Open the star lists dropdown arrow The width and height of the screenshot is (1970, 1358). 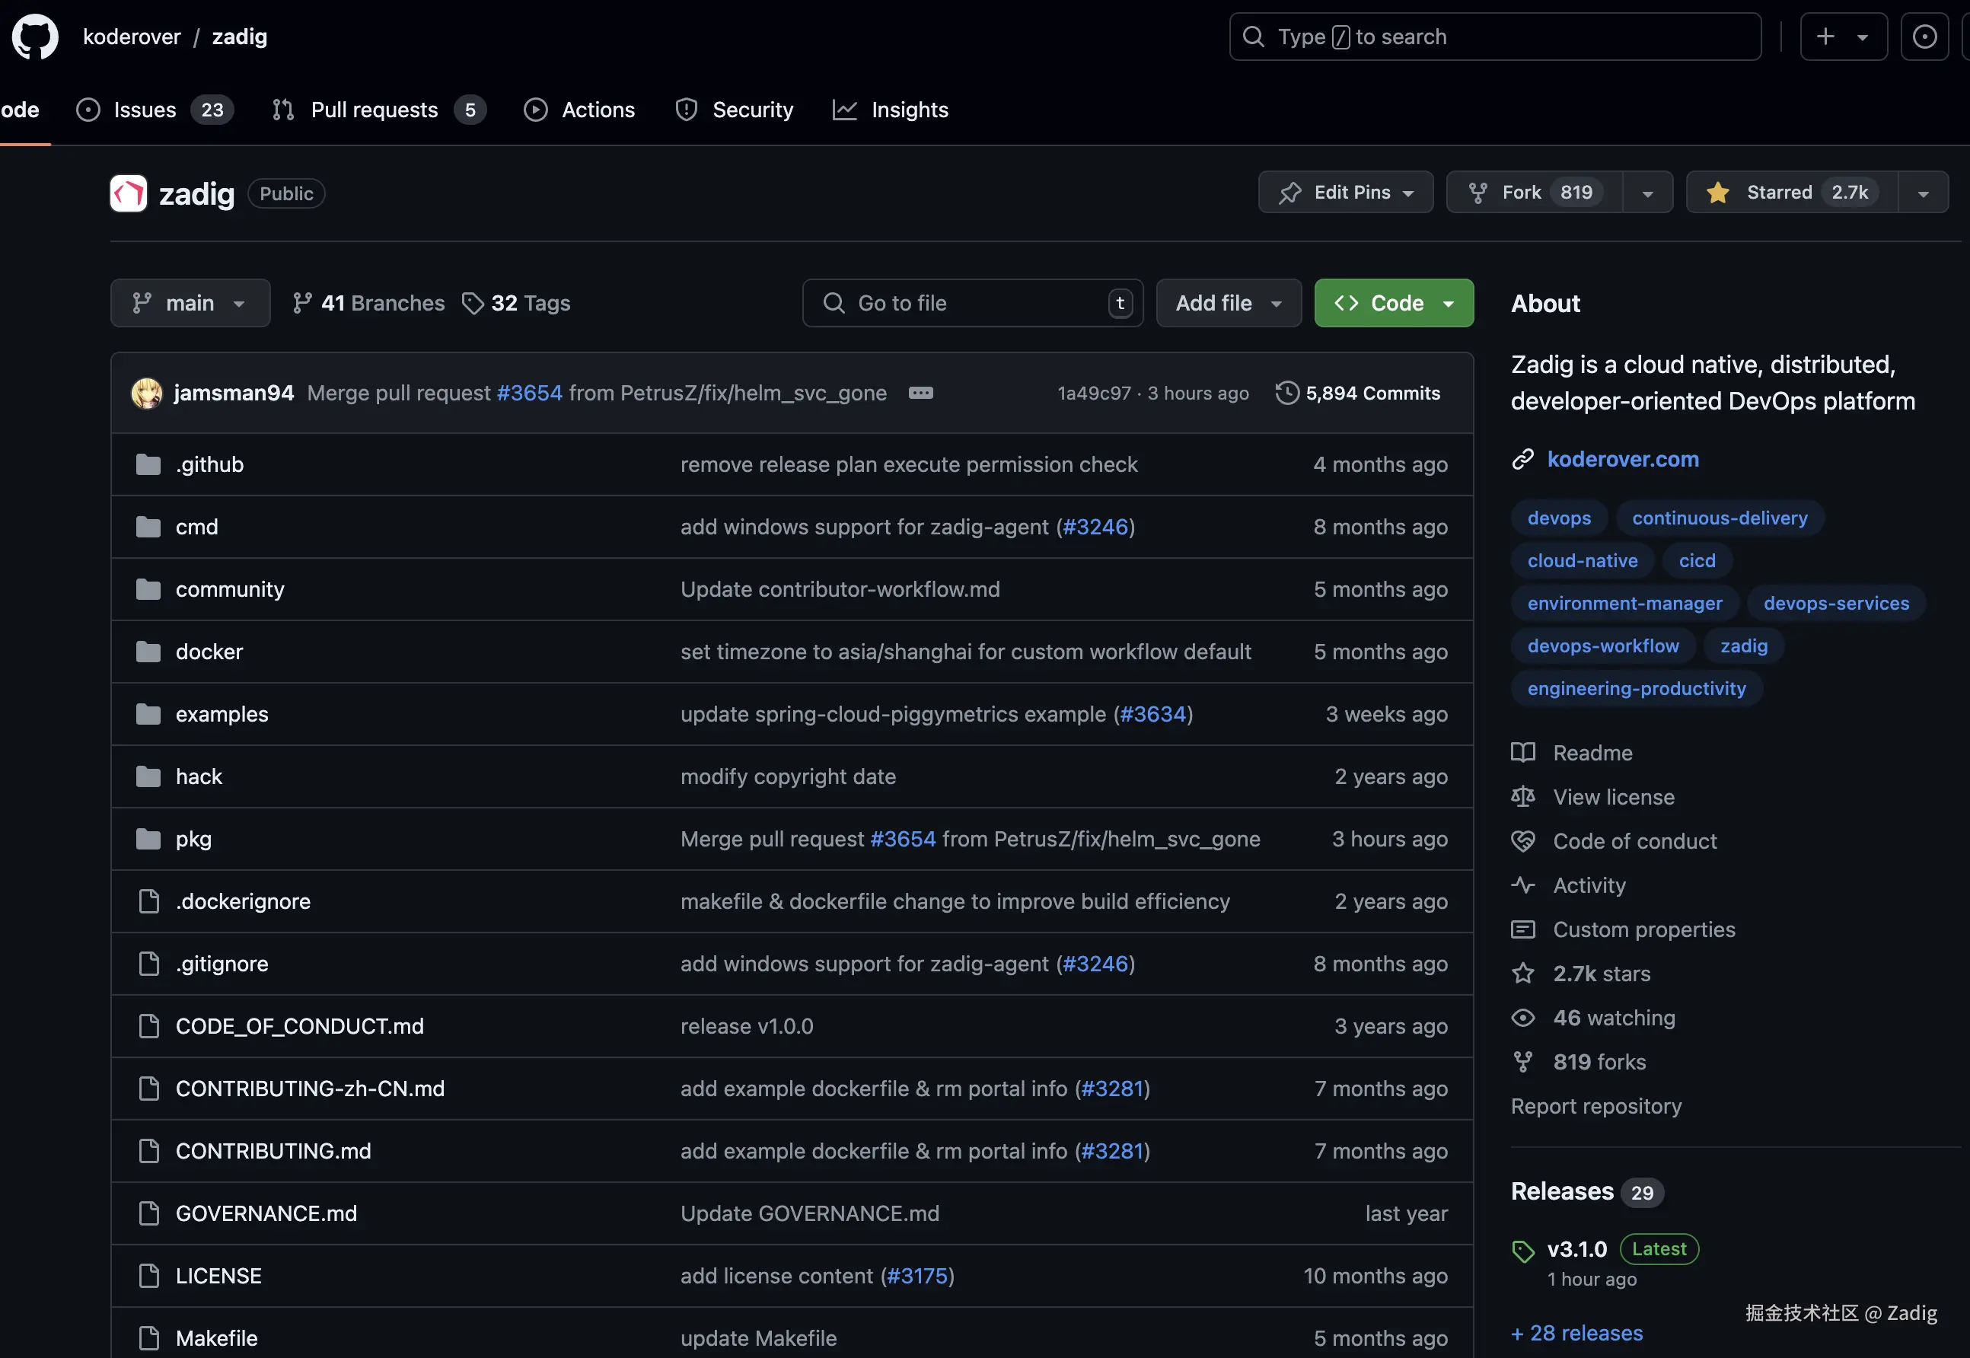(1924, 193)
